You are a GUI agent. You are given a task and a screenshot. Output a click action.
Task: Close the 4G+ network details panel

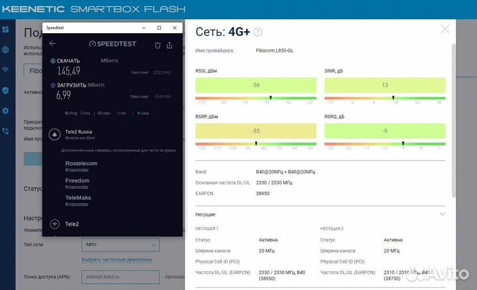445,29
